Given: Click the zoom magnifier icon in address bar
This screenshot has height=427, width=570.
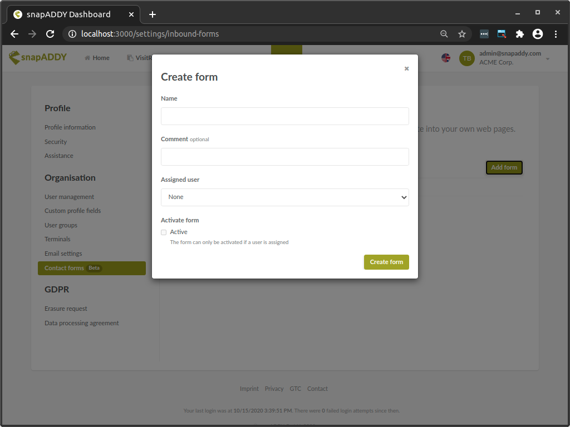Looking at the screenshot, I should [444, 34].
